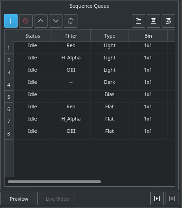The image size is (182, 208).
Task: Save sequence queue as with the disk-and-pencil icon
Action: click(168, 21)
